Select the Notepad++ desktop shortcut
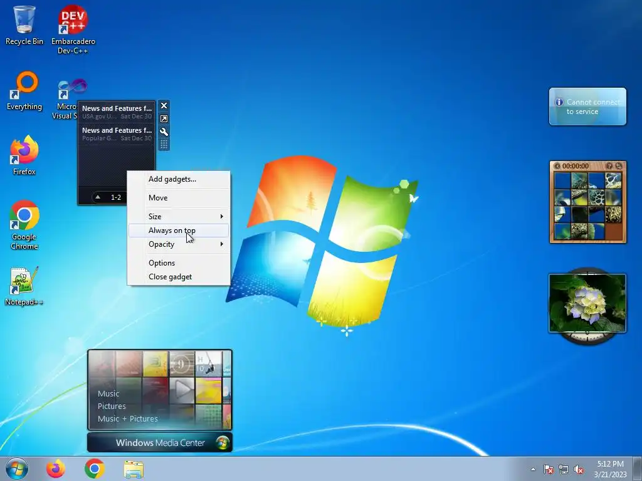The height and width of the screenshot is (481, 642). (24, 286)
